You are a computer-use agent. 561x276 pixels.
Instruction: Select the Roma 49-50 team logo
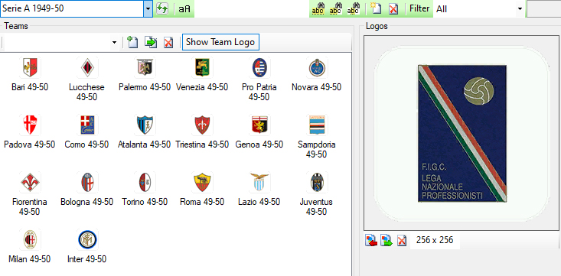click(x=202, y=182)
